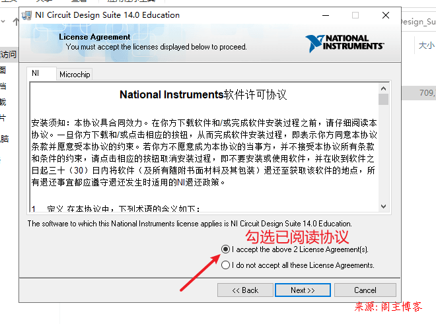Cancel the installation
This screenshot has height=324, width=436.
365,290
